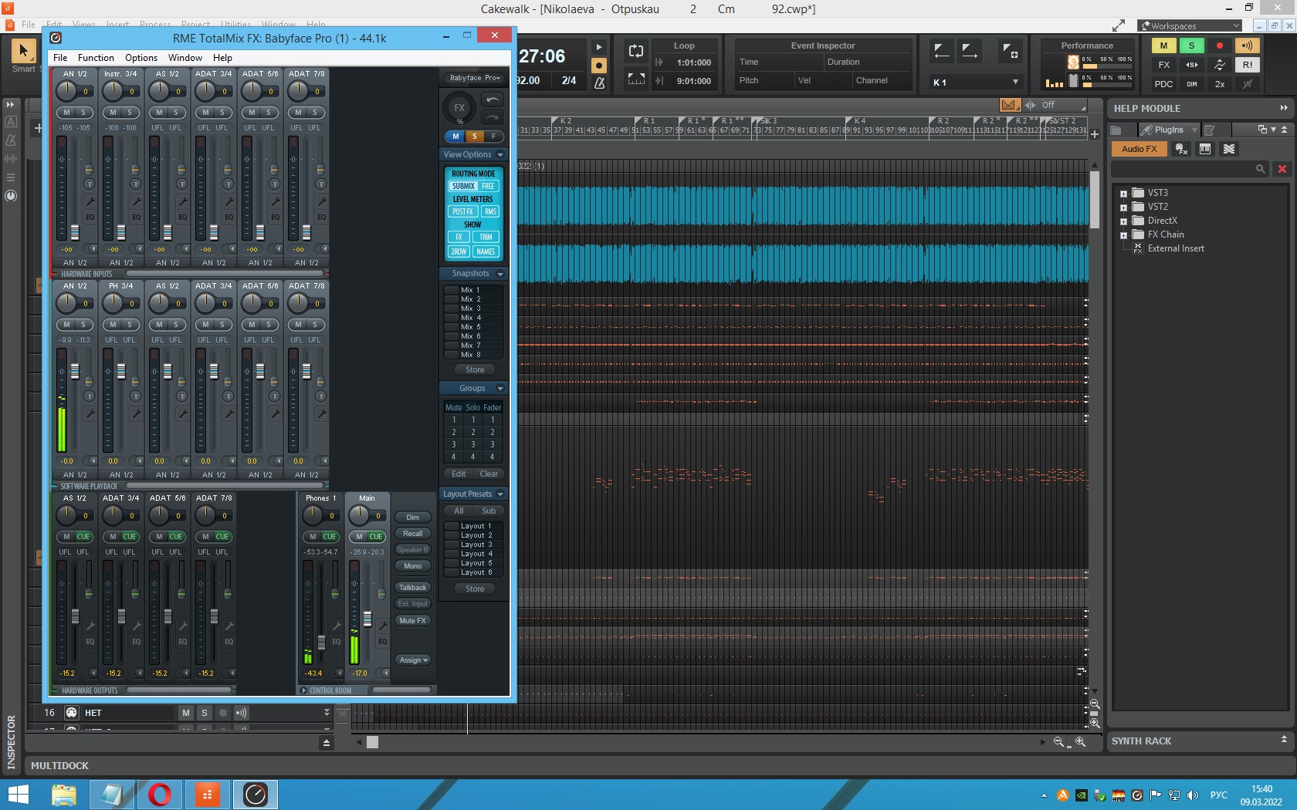Open the ReWire devices browser icon

coord(1229,149)
